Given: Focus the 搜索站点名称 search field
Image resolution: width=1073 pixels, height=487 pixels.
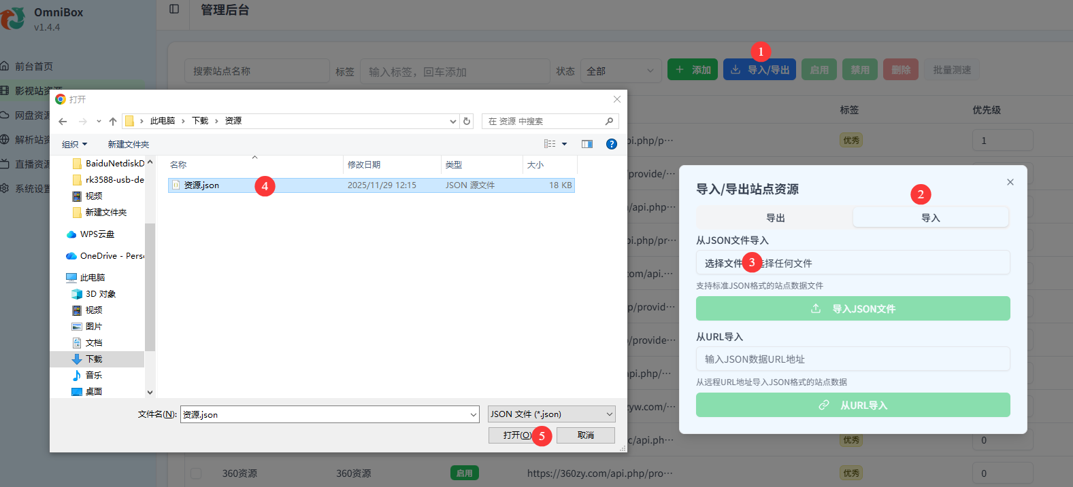Looking at the screenshot, I should [x=257, y=71].
